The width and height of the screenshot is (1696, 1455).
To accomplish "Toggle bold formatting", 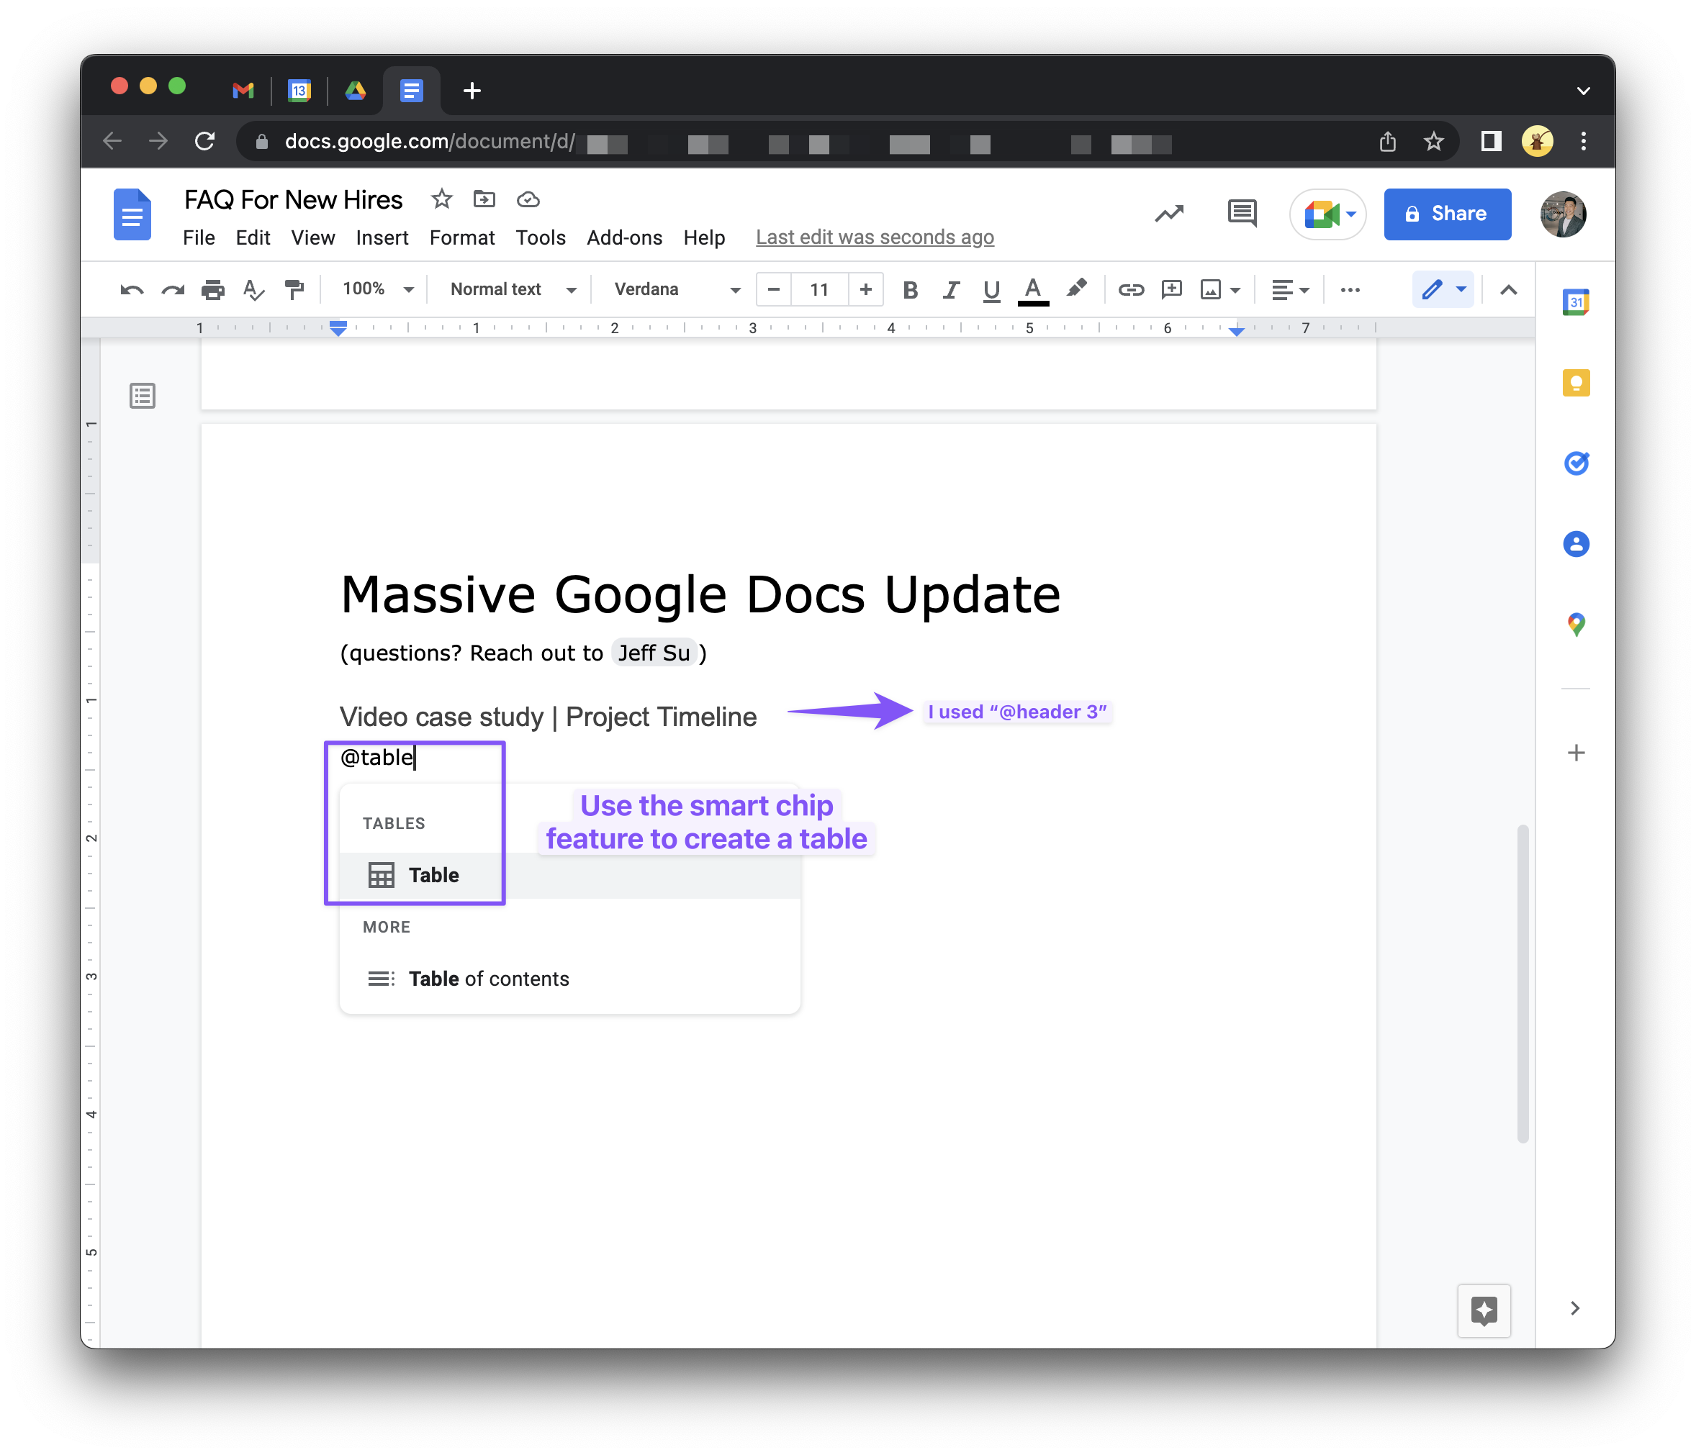I will point(910,290).
